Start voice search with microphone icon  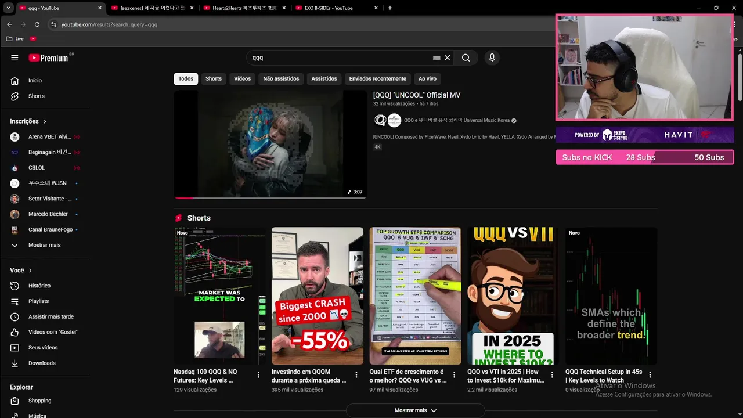click(x=492, y=57)
